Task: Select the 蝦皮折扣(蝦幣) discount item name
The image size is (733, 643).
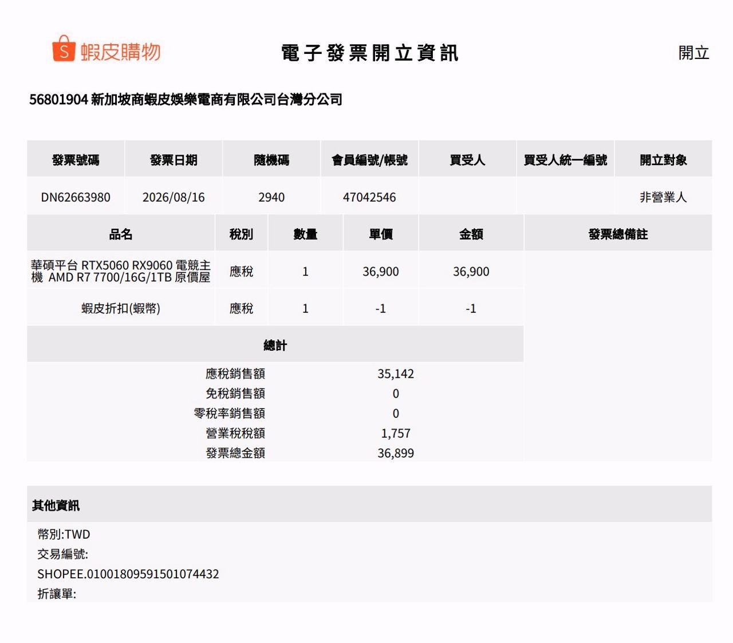Action: coord(121,308)
